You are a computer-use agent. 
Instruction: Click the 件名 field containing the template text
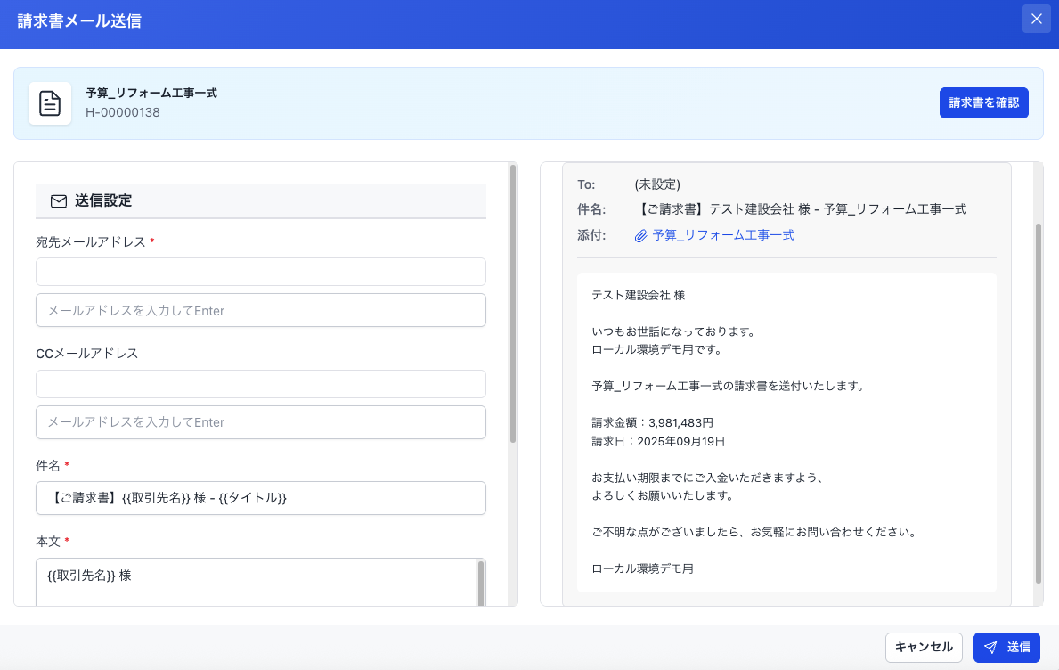(x=260, y=498)
